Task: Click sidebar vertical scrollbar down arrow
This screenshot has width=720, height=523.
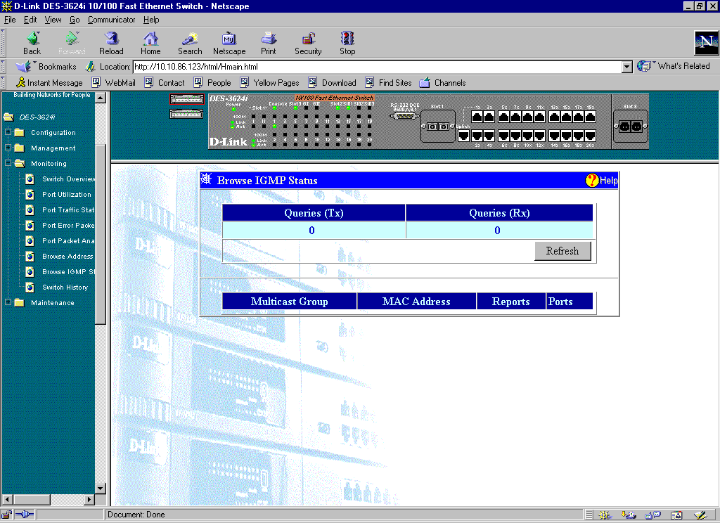Action: (x=100, y=489)
